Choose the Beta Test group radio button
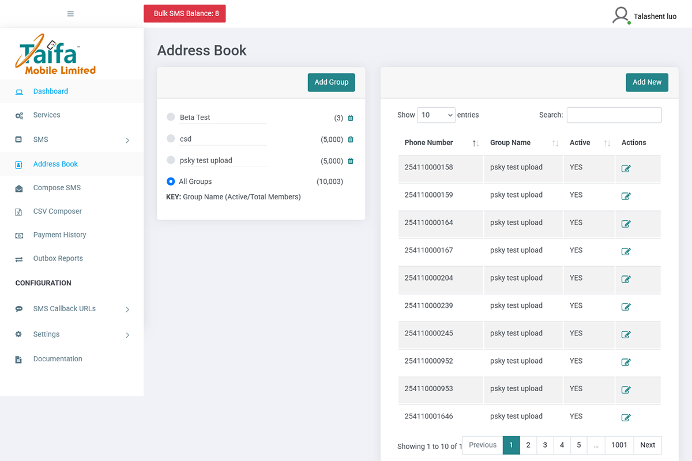This screenshot has width=692, height=461. click(x=171, y=117)
